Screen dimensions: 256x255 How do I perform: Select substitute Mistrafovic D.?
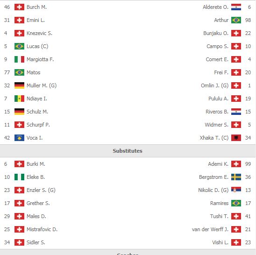coord(42,229)
